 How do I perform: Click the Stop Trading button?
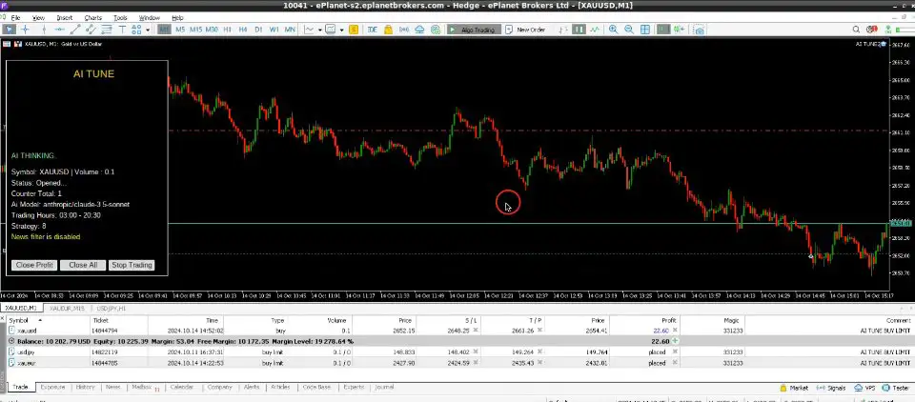pyautogui.click(x=132, y=265)
